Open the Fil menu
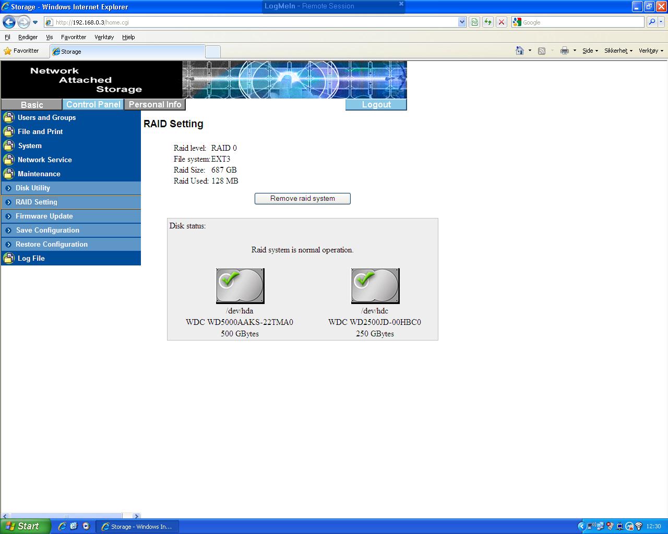 click(x=7, y=37)
